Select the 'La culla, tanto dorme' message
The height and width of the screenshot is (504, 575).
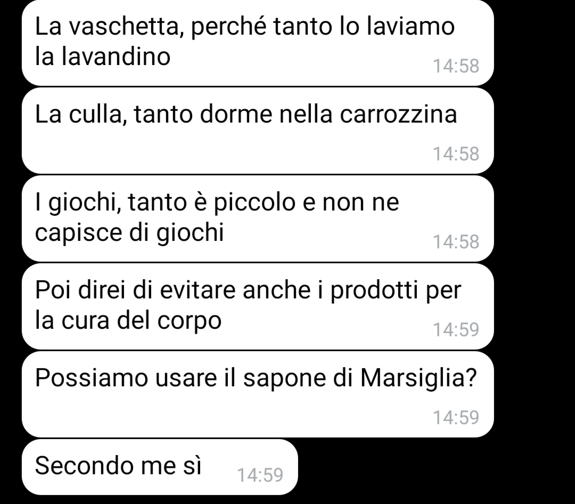click(258, 131)
